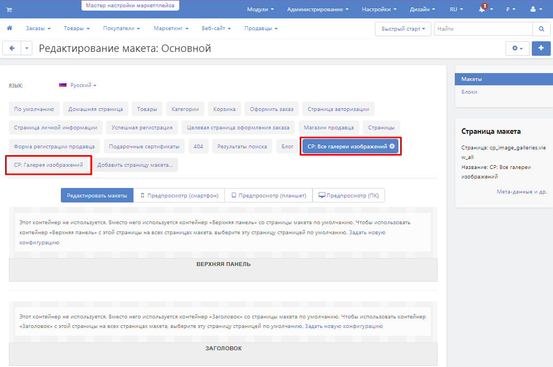Viewport: 553px width, 367px height.
Task: Select the Блог layout page
Action: coord(287,146)
